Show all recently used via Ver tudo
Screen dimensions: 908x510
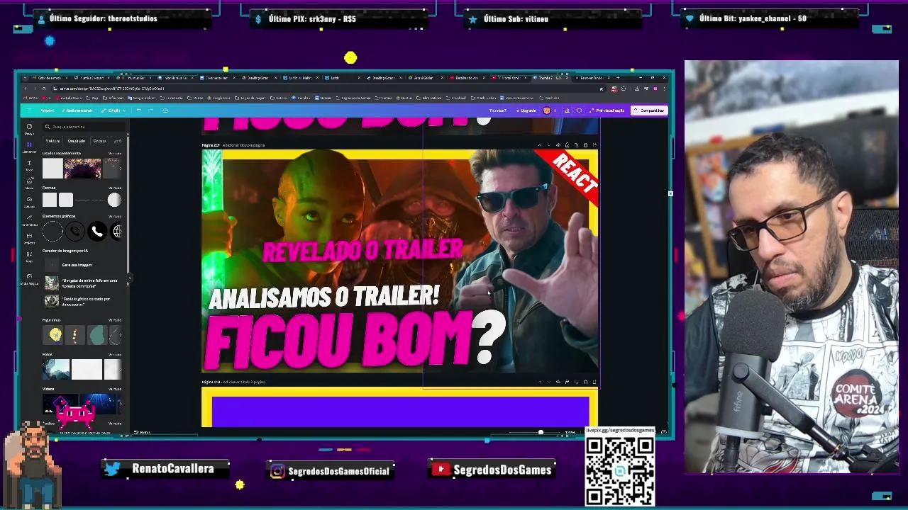pyautogui.click(x=115, y=154)
